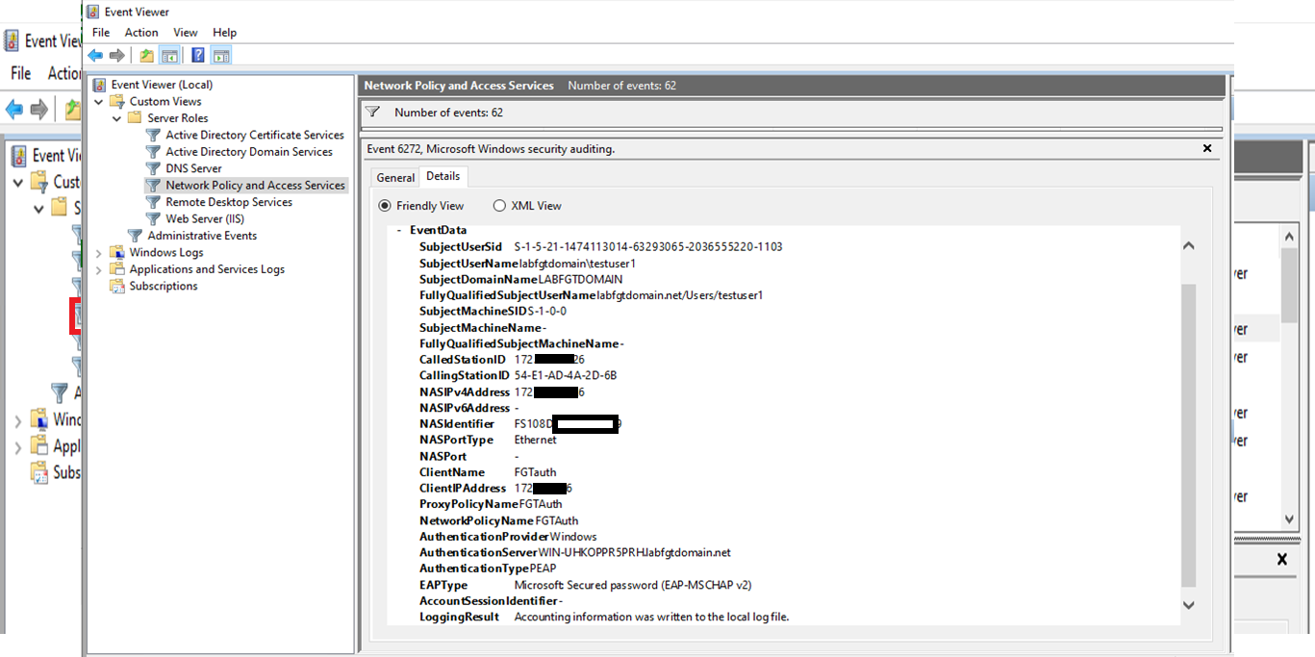Select the XML View radio button

point(499,206)
